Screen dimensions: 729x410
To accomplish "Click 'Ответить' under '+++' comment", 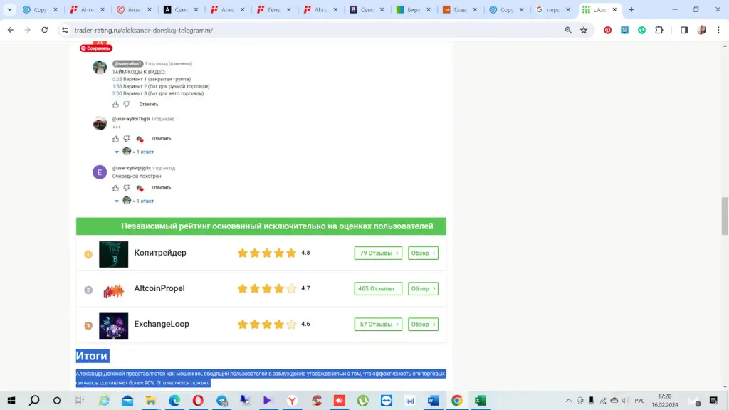I will (x=162, y=139).
